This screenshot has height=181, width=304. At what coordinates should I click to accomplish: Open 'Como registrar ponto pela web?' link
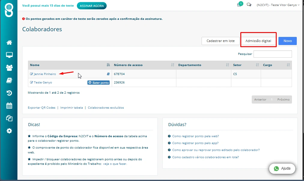(x=196, y=136)
